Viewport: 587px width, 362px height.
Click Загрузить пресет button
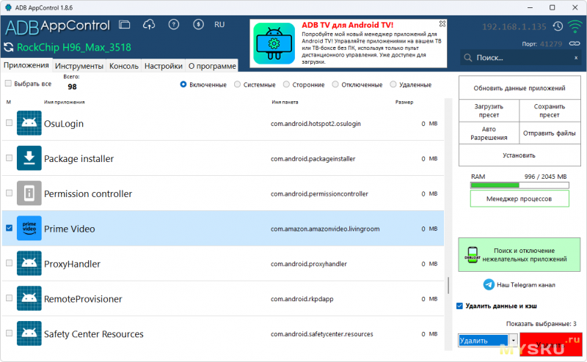[489, 111]
